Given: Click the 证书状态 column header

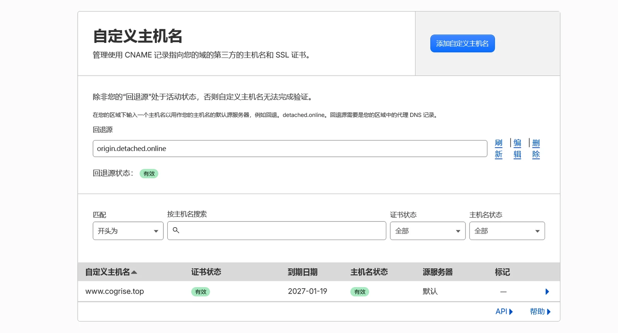Looking at the screenshot, I should [206, 272].
